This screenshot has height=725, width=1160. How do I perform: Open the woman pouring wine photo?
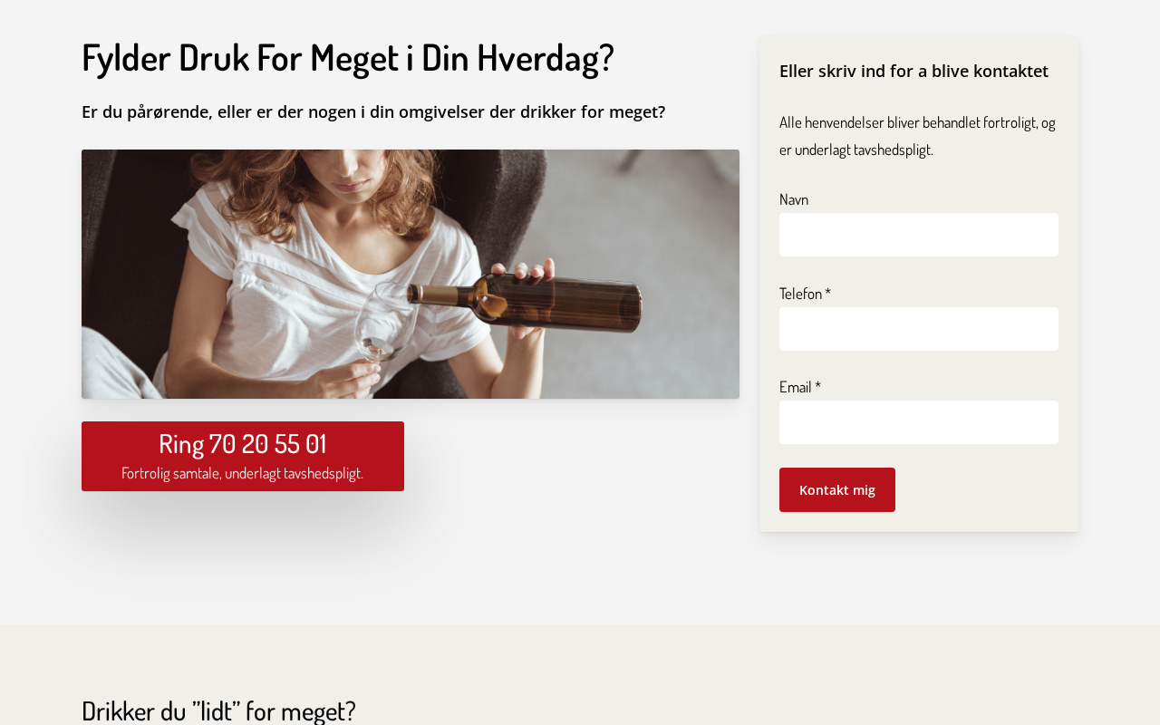click(x=411, y=274)
